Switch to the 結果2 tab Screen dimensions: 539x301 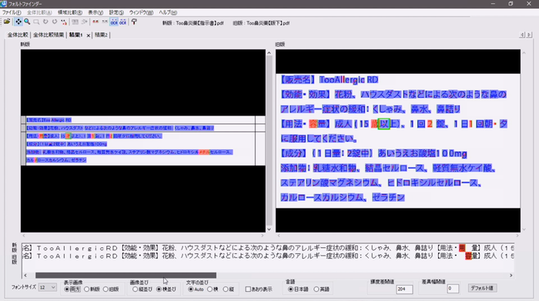[101, 35]
